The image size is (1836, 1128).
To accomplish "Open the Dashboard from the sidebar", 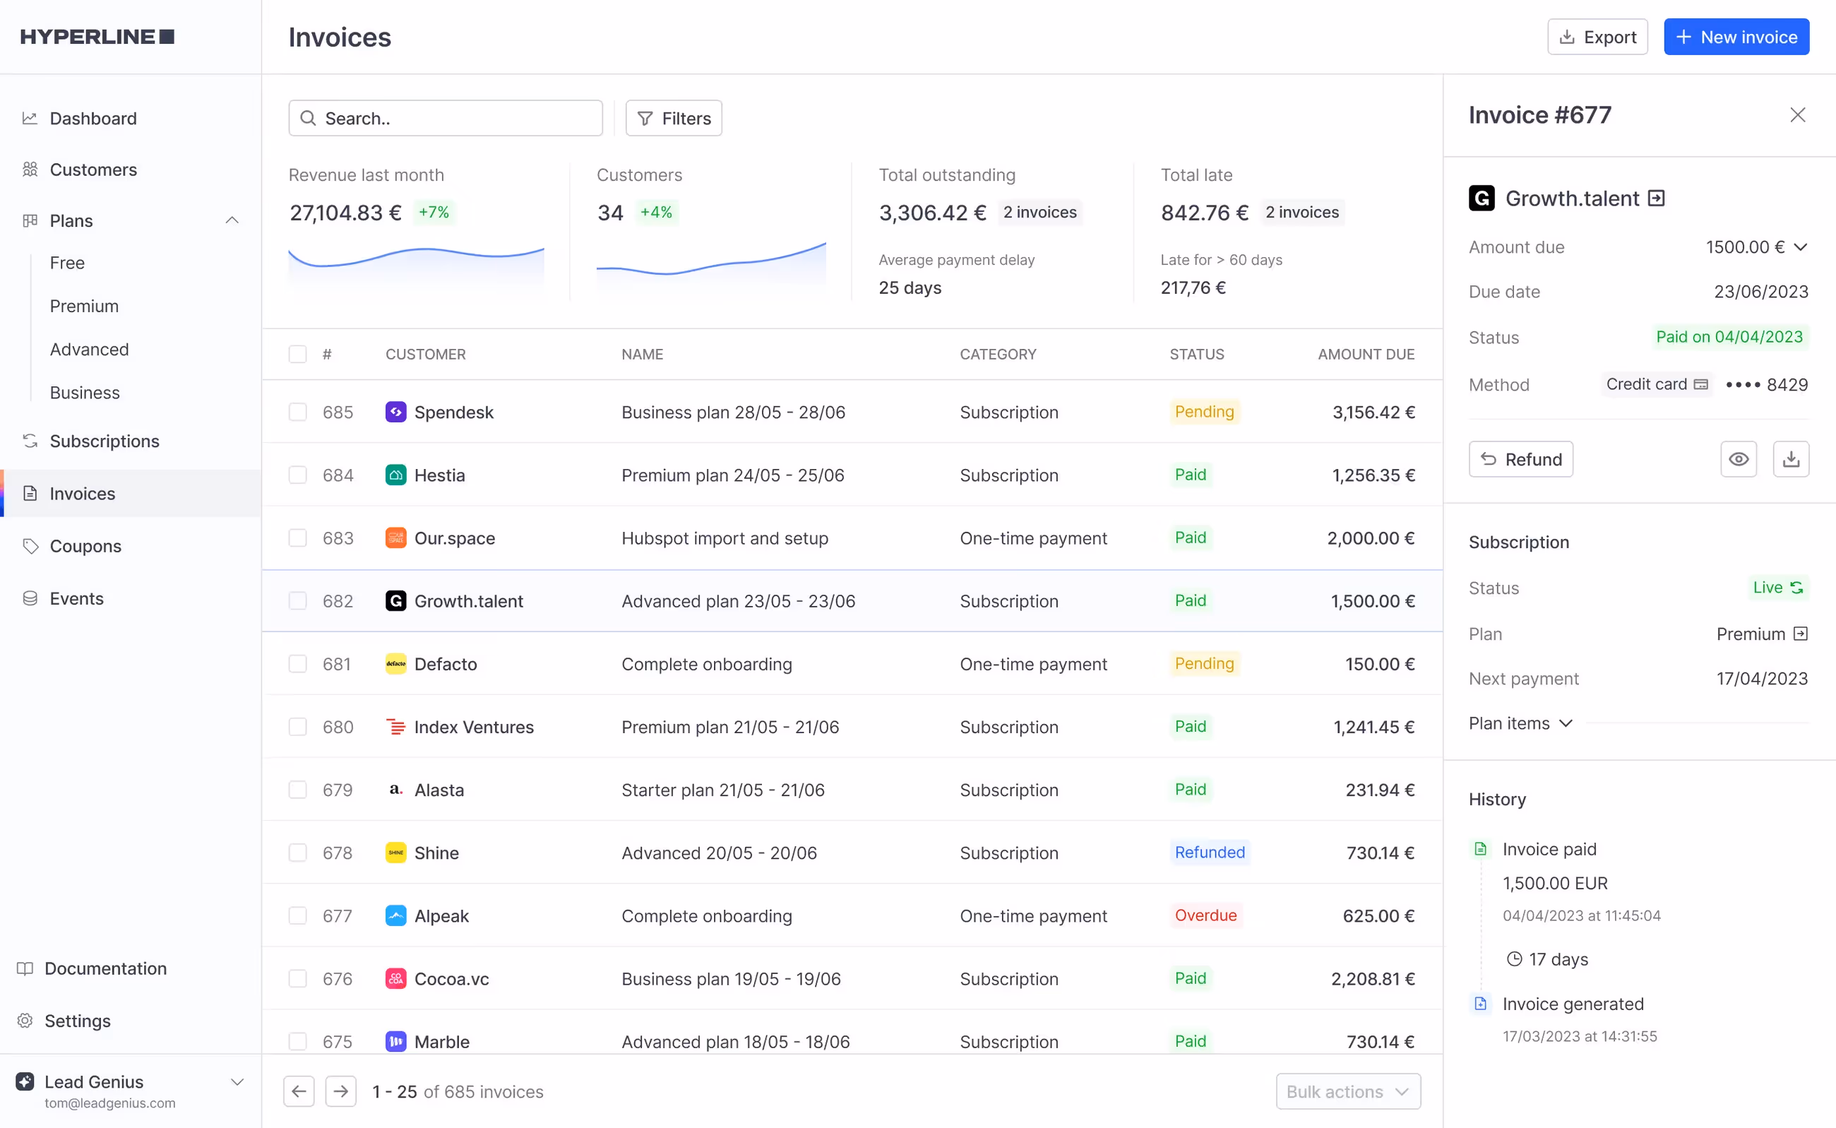I will tap(93, 118).
